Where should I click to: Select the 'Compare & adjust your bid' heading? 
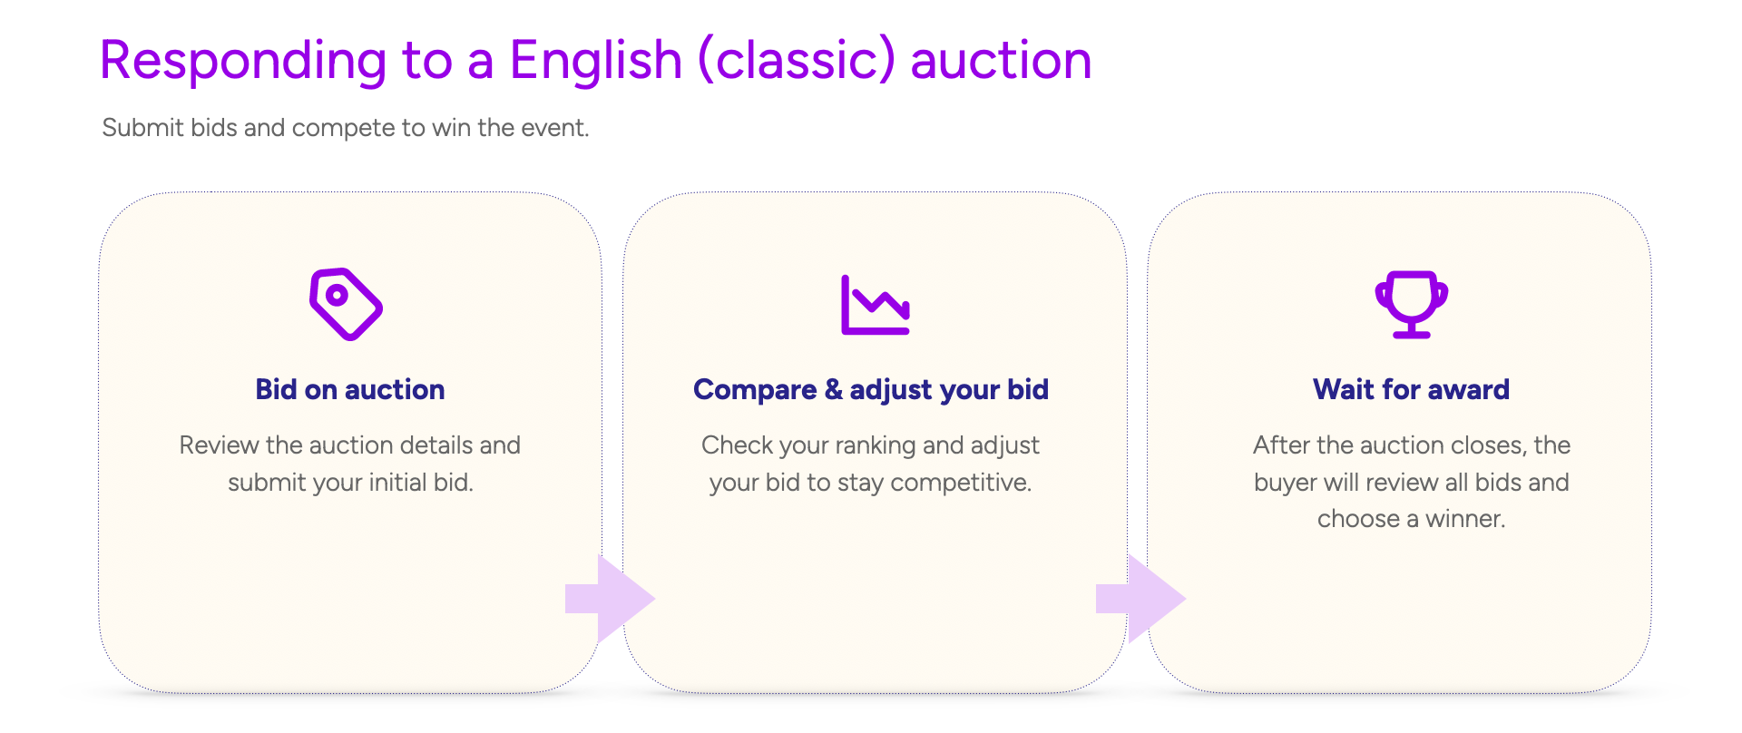[871, 389]
